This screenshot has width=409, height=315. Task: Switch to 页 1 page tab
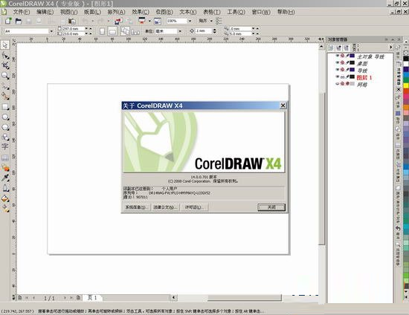pyautogui.click(x=92, y=298)
